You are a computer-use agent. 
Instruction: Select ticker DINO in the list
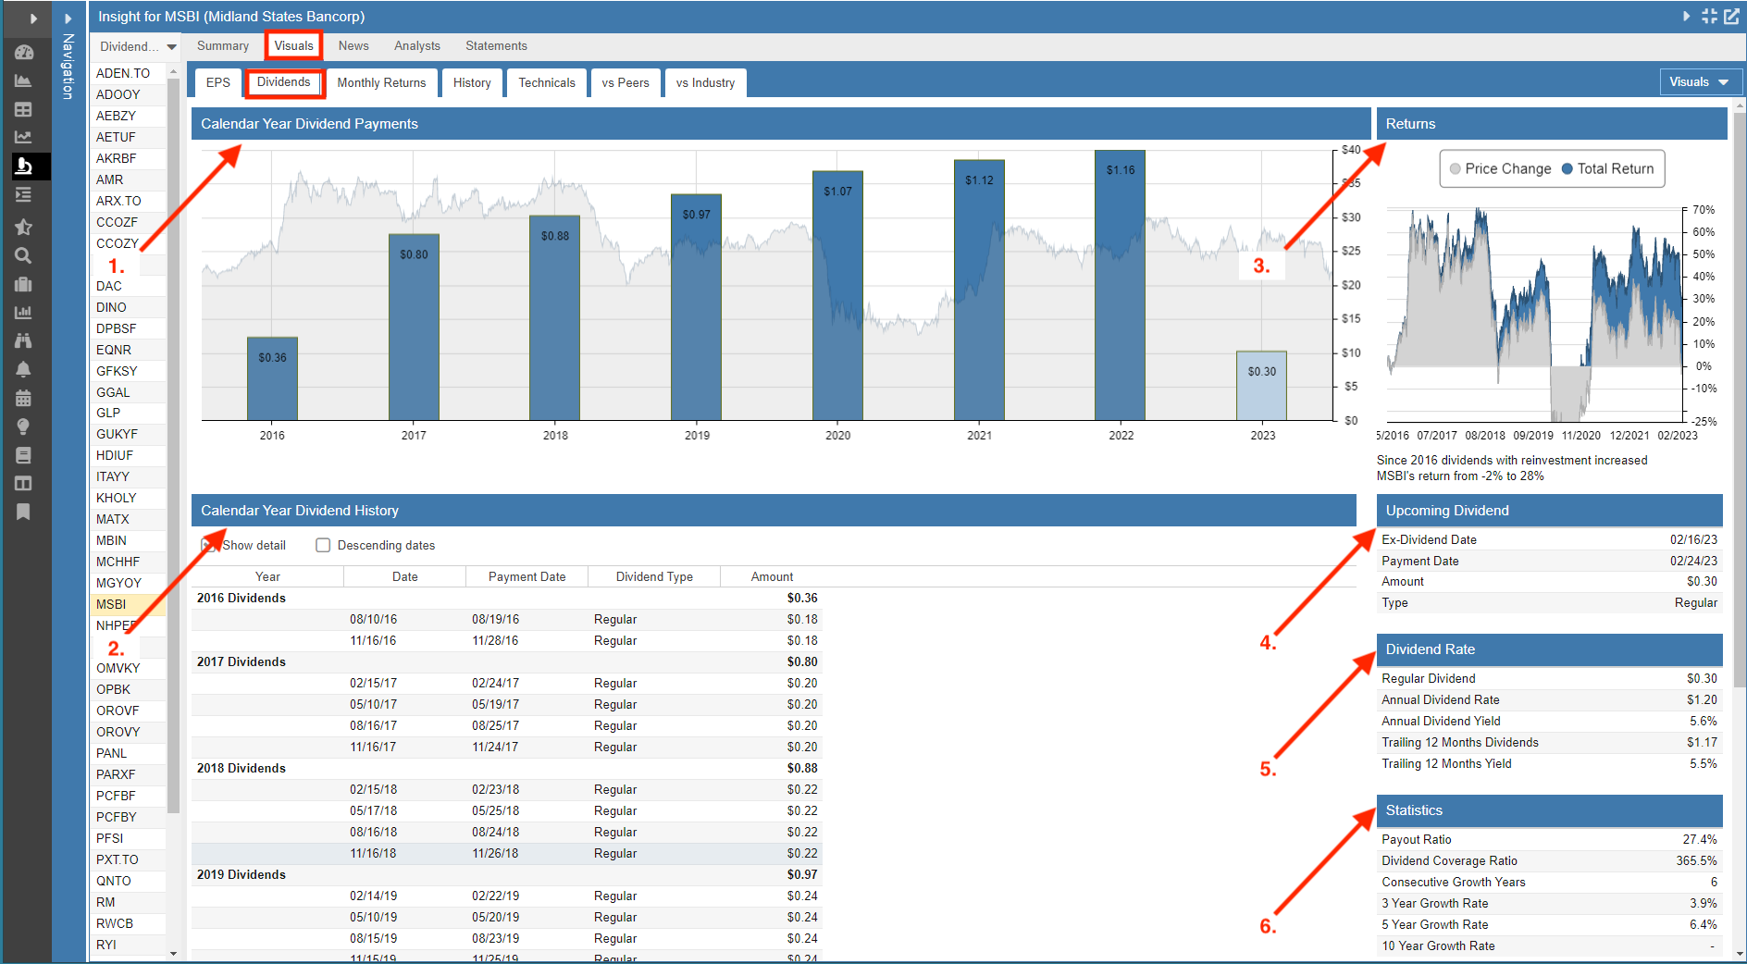[x=128, y=307]
